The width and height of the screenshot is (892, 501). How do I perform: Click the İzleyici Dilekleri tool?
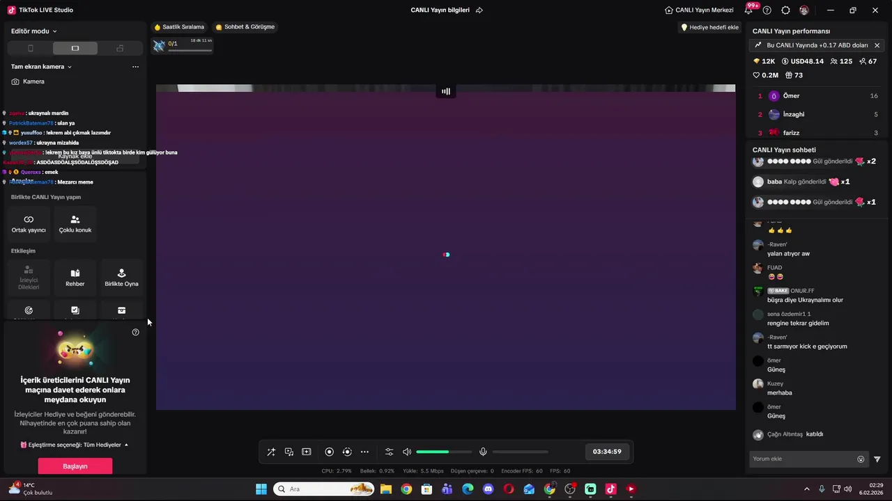[29, 277]
